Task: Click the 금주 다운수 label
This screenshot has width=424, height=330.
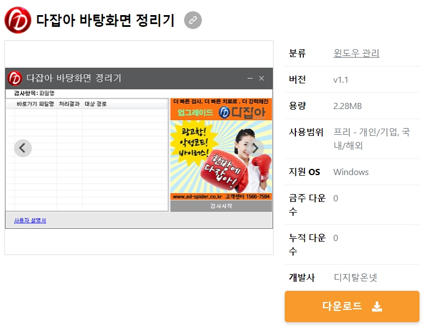Action: pos(307,205)
